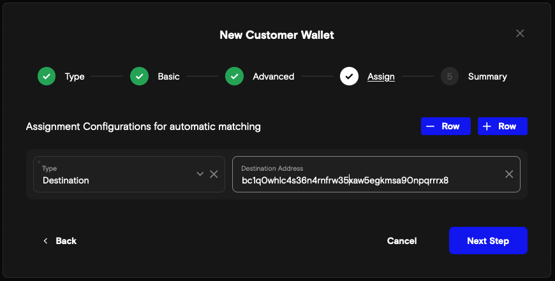555x281 pixels.
Task: Jump to the Advanced step label
Action: point(273,76)
